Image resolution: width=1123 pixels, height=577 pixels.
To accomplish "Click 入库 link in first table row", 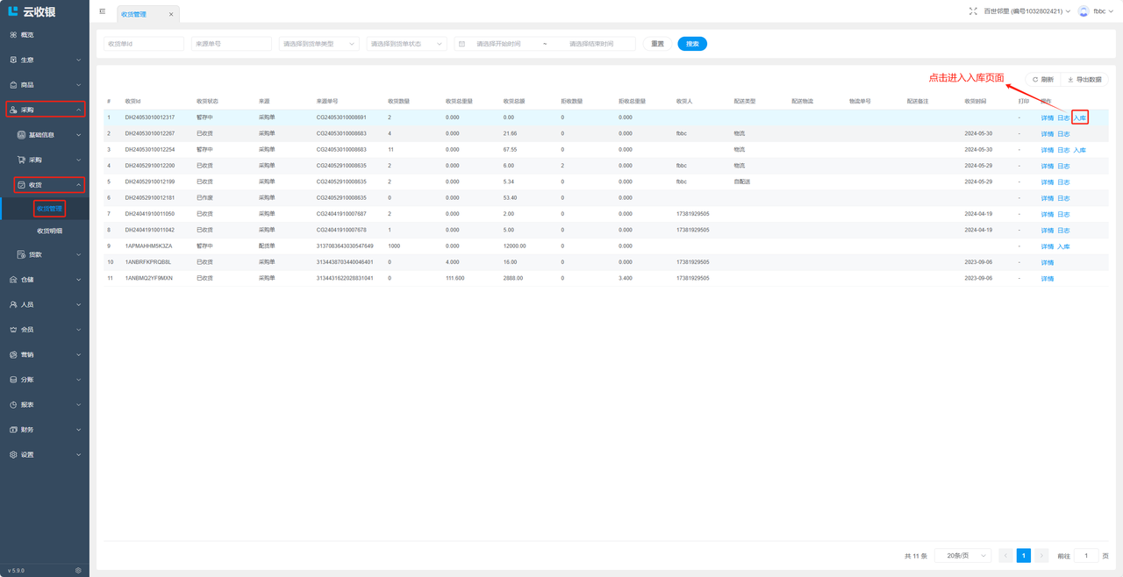I will (1079, 118).
